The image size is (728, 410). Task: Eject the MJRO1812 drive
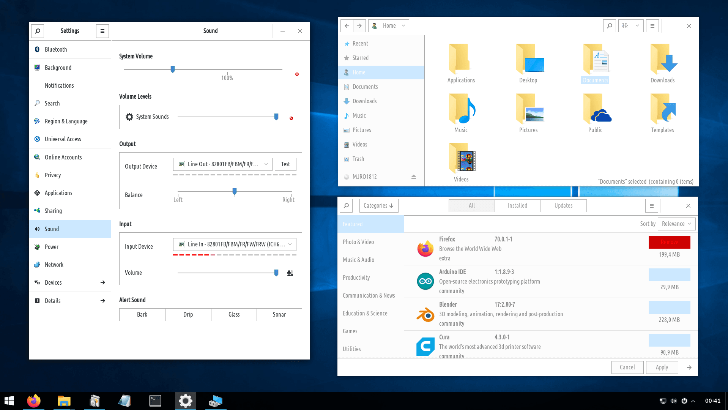tap(414, 177)
